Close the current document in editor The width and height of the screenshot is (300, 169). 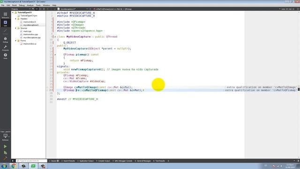coord(90,9)
